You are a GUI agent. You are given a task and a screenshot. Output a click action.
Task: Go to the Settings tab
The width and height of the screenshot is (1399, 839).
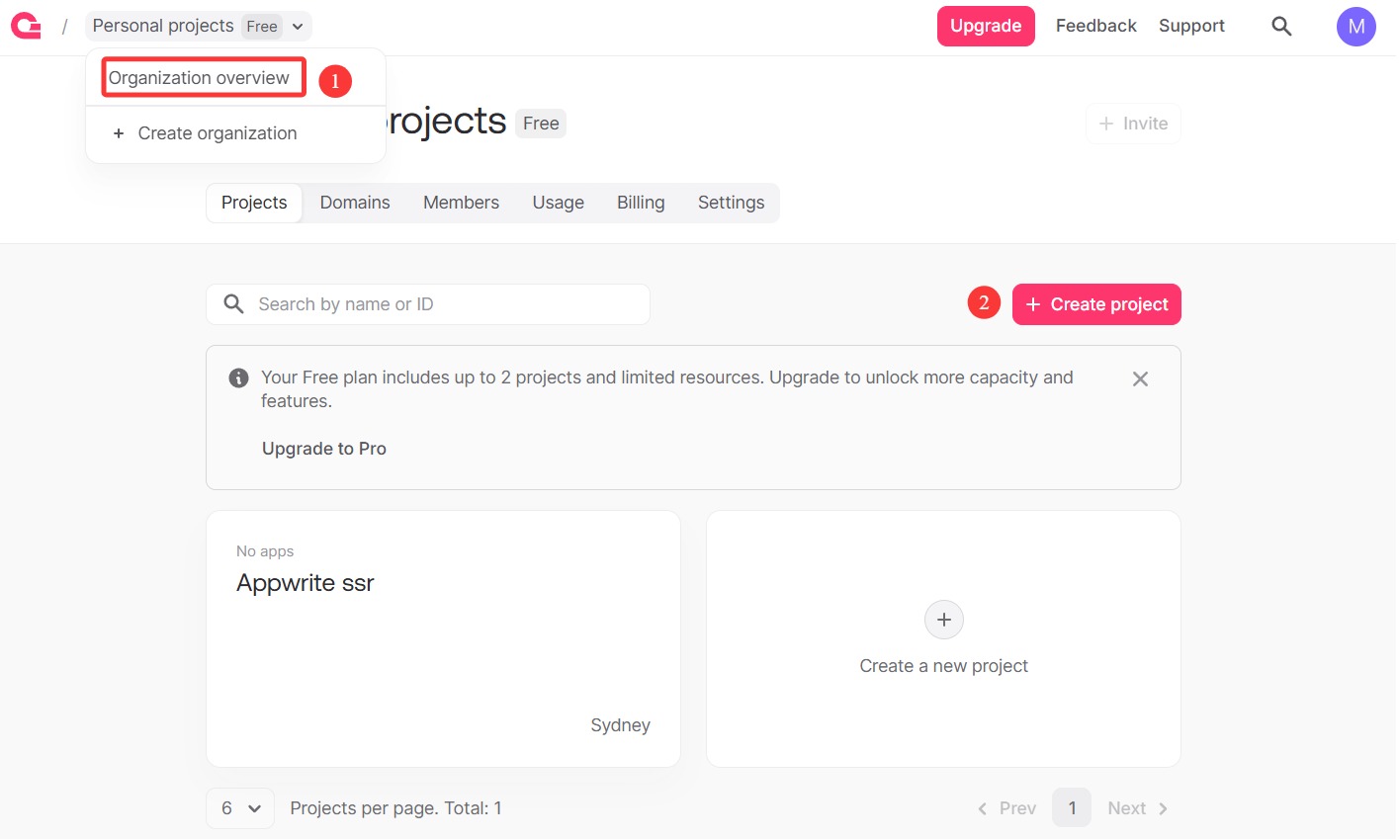coord(731,203)
